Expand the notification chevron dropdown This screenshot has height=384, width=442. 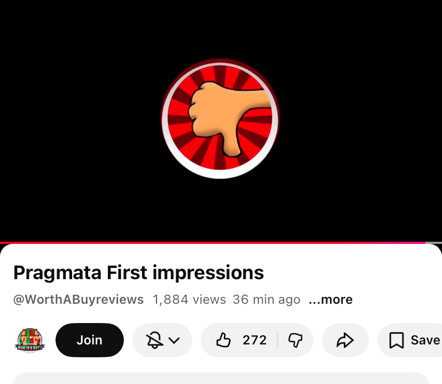click(x=174, y=340)
